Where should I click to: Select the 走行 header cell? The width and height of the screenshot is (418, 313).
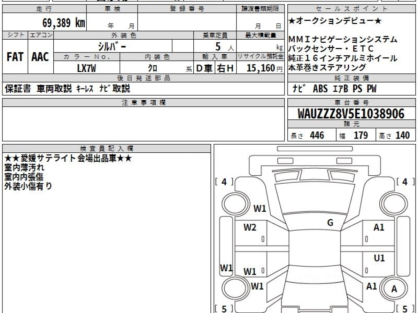tap(44, 9)
